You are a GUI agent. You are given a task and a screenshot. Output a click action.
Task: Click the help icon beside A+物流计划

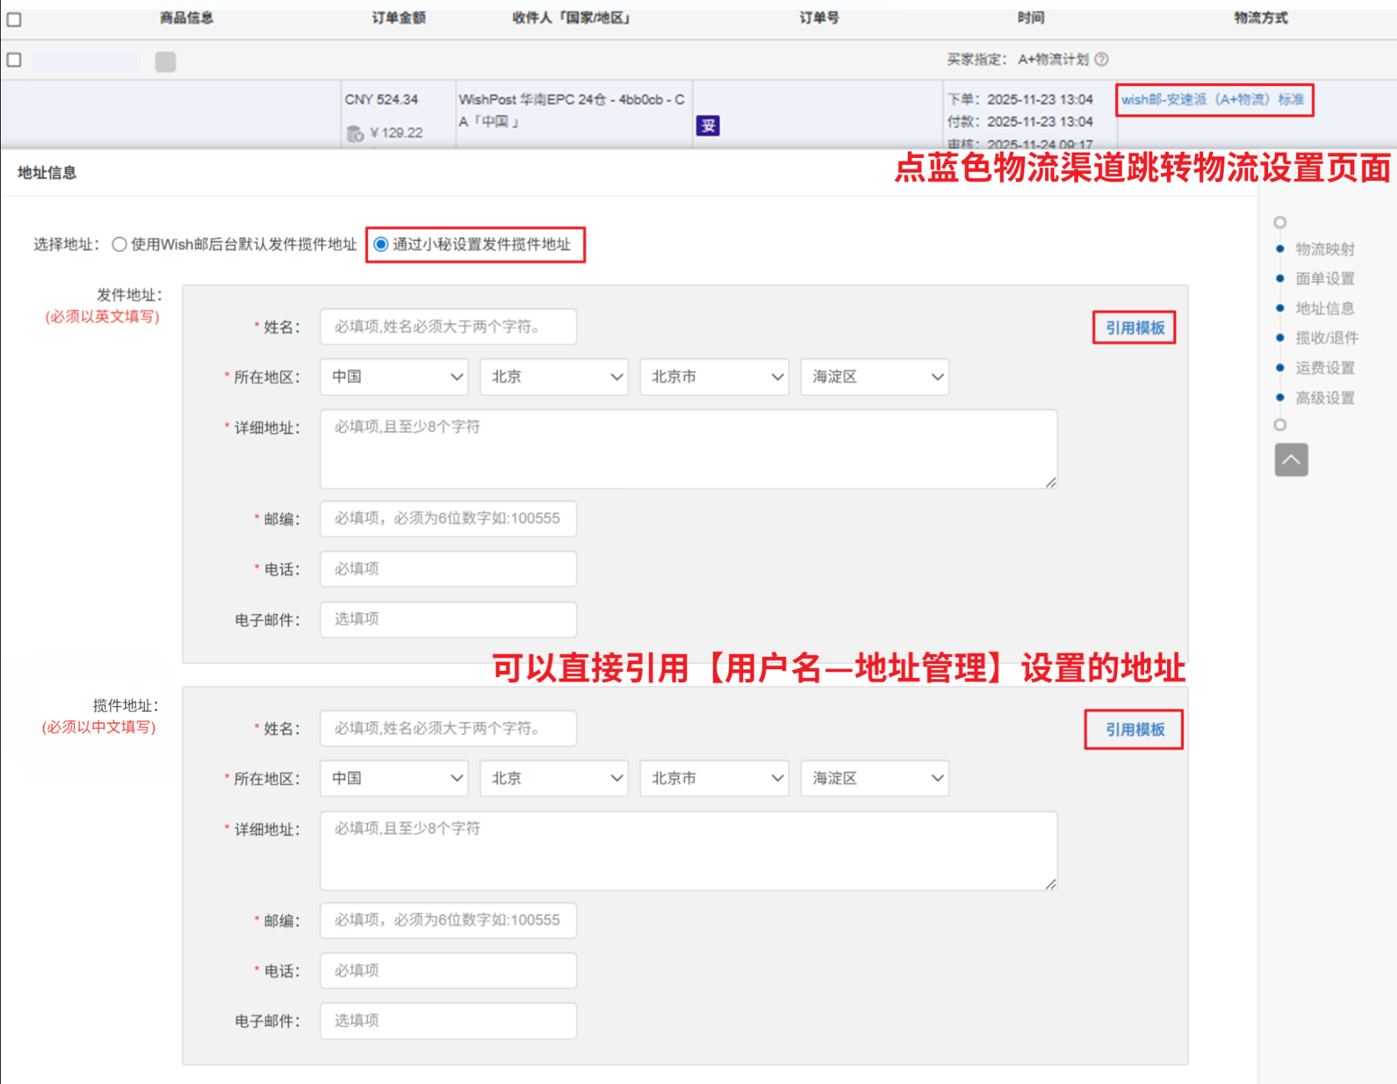(x=1101, y=60)
